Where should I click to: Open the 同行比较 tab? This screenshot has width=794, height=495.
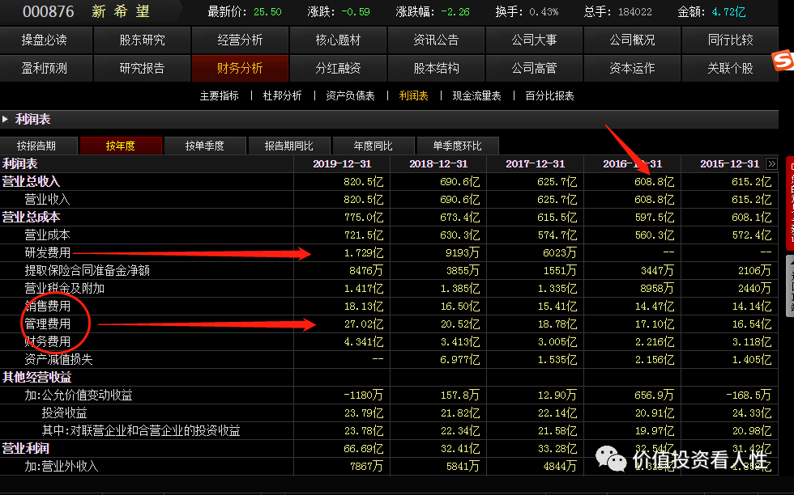(730, 40)
